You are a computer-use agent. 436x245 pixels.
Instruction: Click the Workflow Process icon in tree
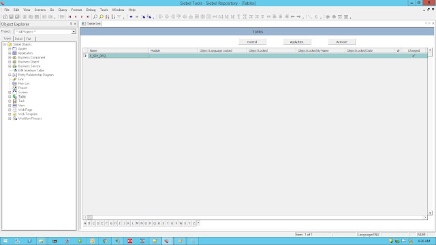[15, 118]
